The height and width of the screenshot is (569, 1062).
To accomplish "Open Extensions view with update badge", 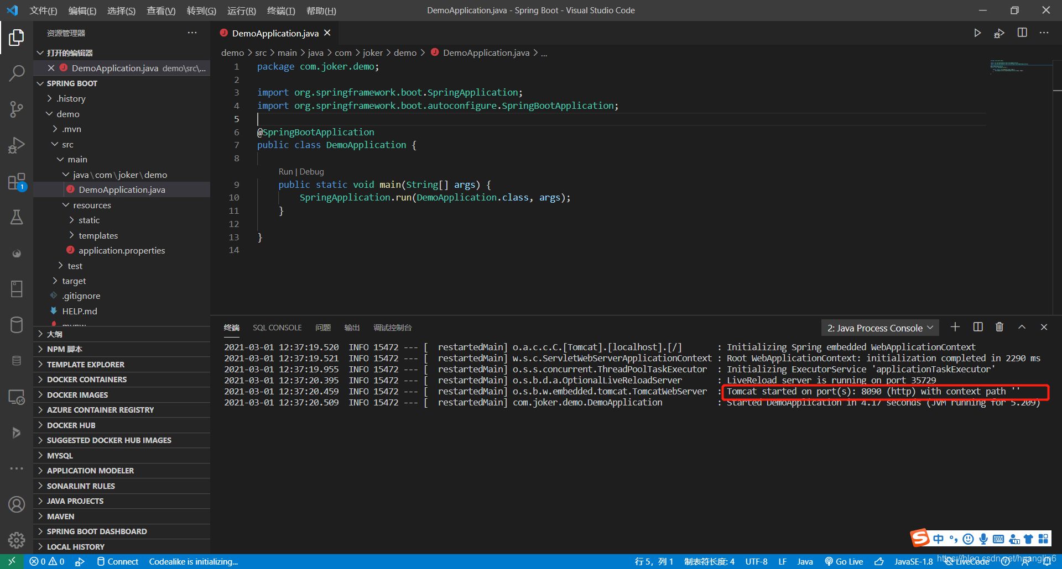I will (x=17, y=181).
